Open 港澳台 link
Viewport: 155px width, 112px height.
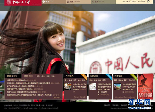(121, 80)
